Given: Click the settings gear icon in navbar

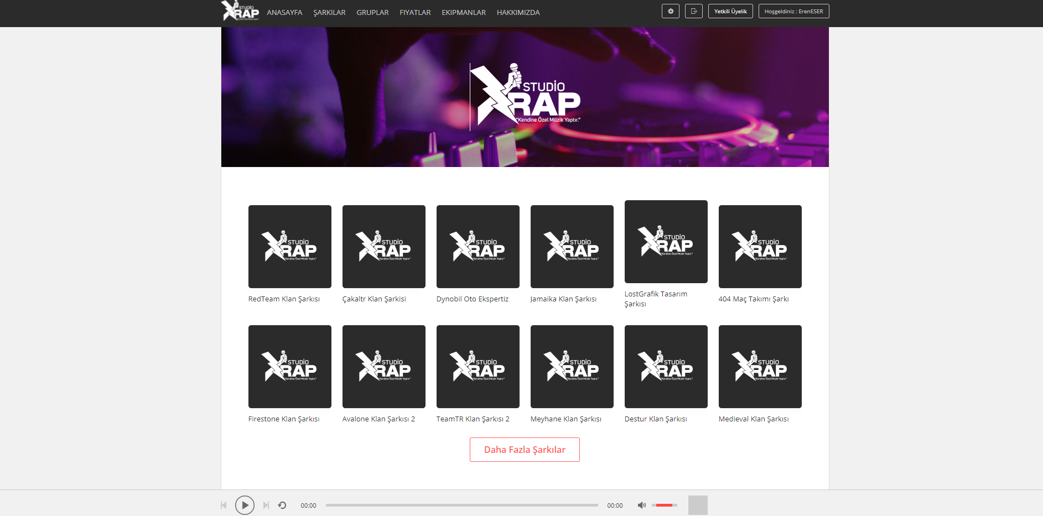Looking at the screenshot, I should tap(670, 11).
